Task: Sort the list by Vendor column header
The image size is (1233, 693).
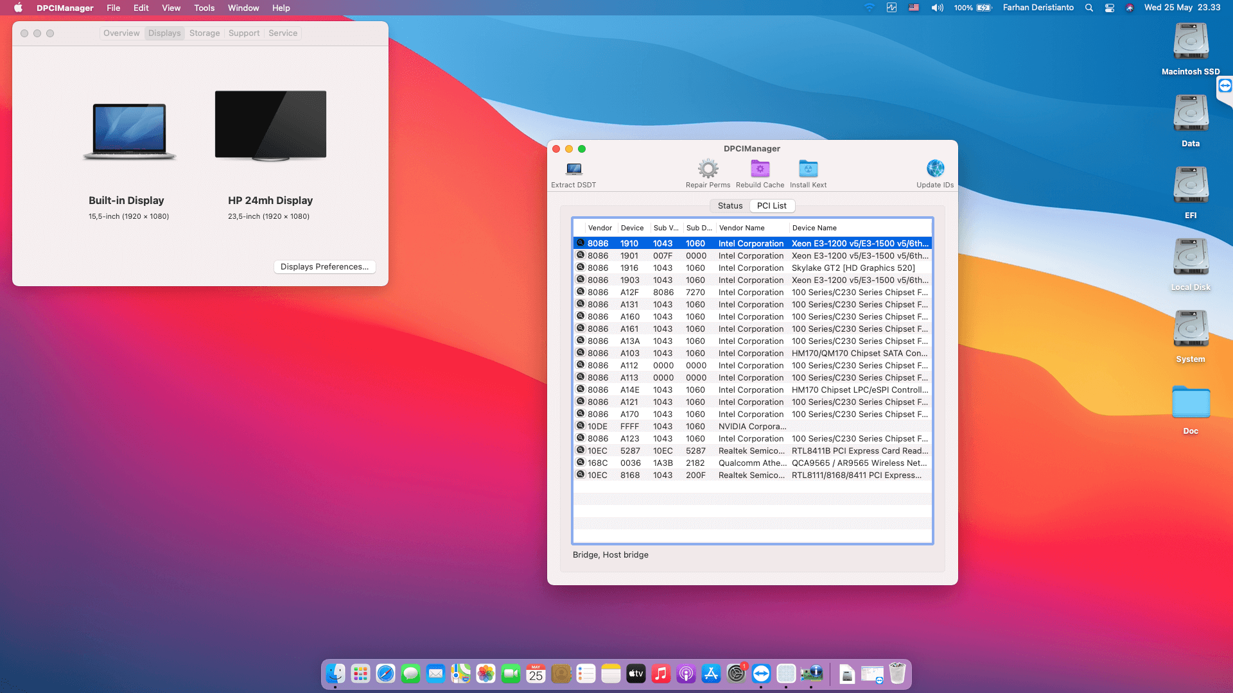Action: tap(600, 228)
